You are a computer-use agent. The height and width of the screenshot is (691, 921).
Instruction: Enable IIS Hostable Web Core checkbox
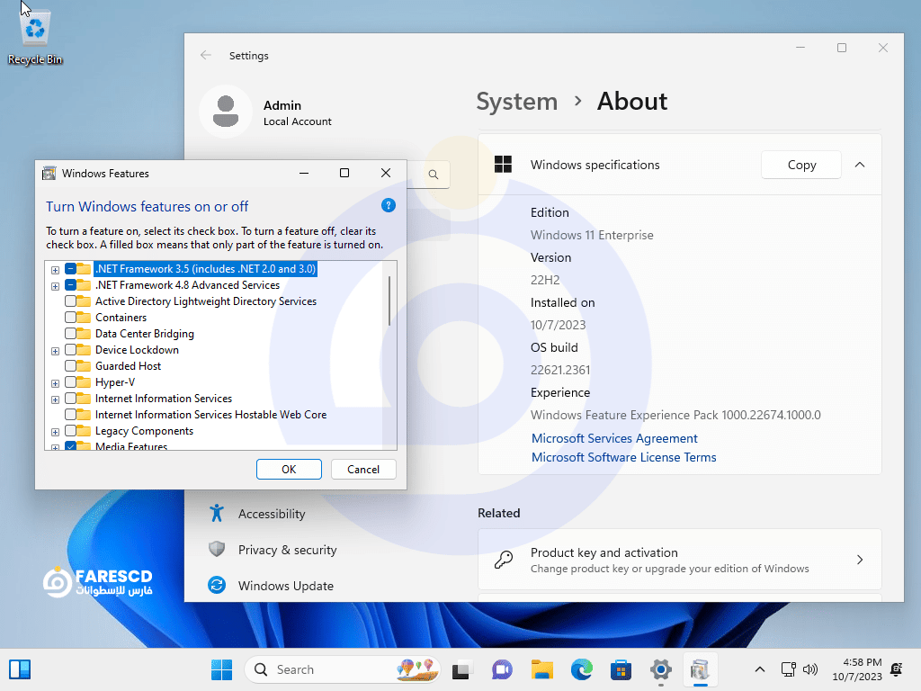click(x=70, y=415)
